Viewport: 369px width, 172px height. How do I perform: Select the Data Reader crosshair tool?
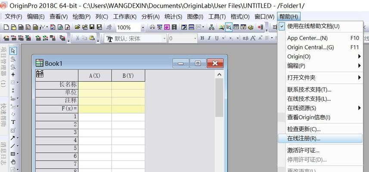pos(13,75)
